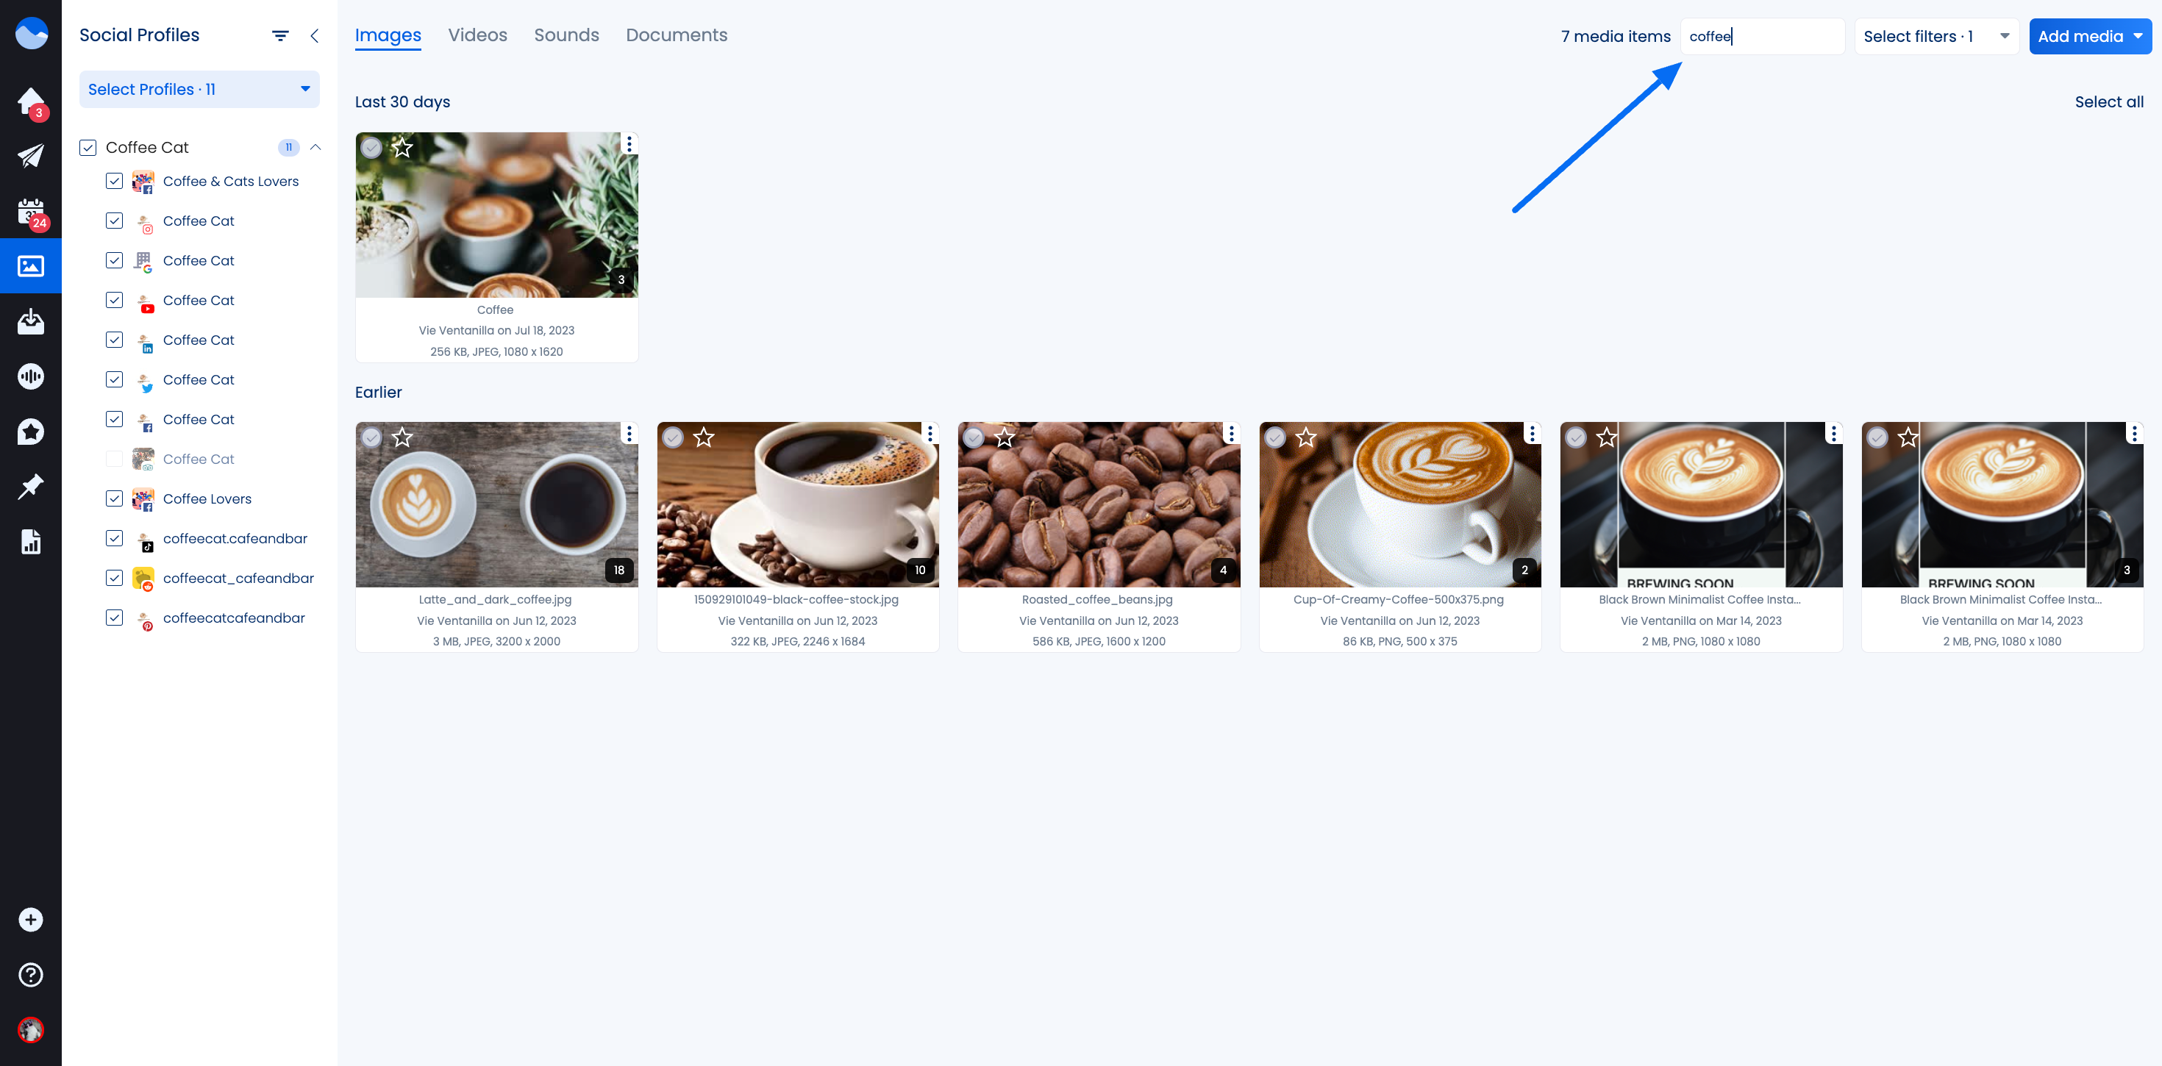This screenshot has height=1066, width=2162.
Task: Star the Cup-Of-Creamy-Coffee image
Action: pos(1306,437)
